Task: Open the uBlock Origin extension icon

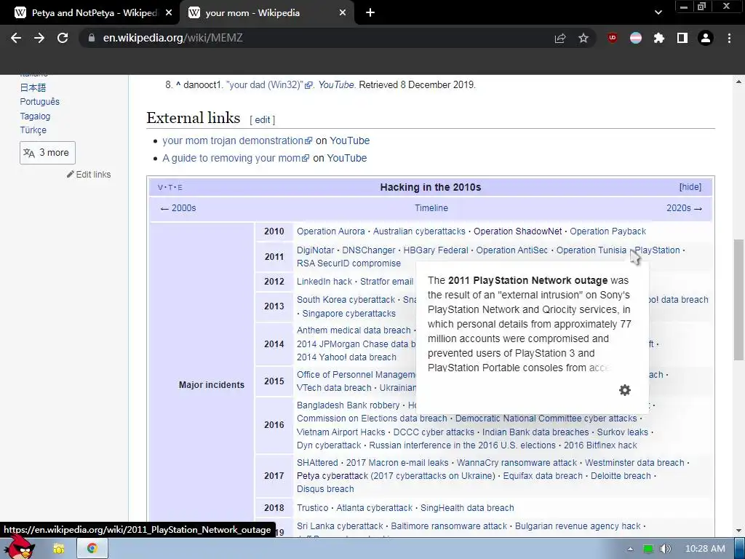Action: 613,38
